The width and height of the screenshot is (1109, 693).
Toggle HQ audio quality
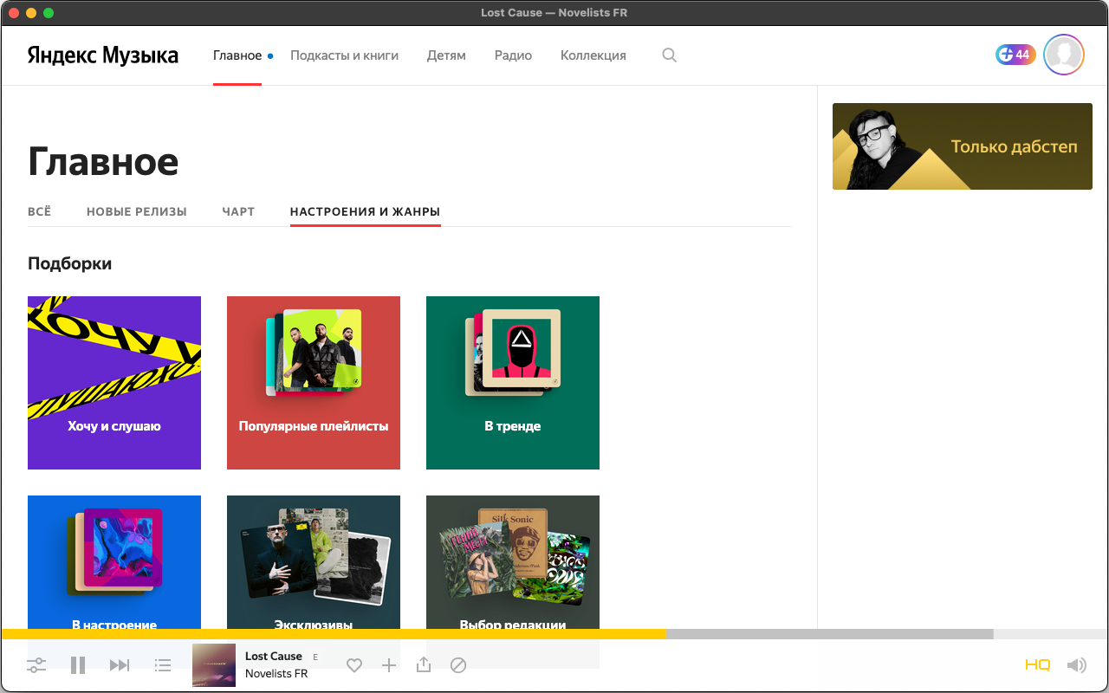point(1036,665)
